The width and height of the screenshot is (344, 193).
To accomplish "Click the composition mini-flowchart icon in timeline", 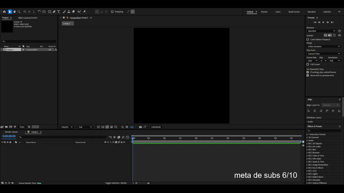I will 110,137.
